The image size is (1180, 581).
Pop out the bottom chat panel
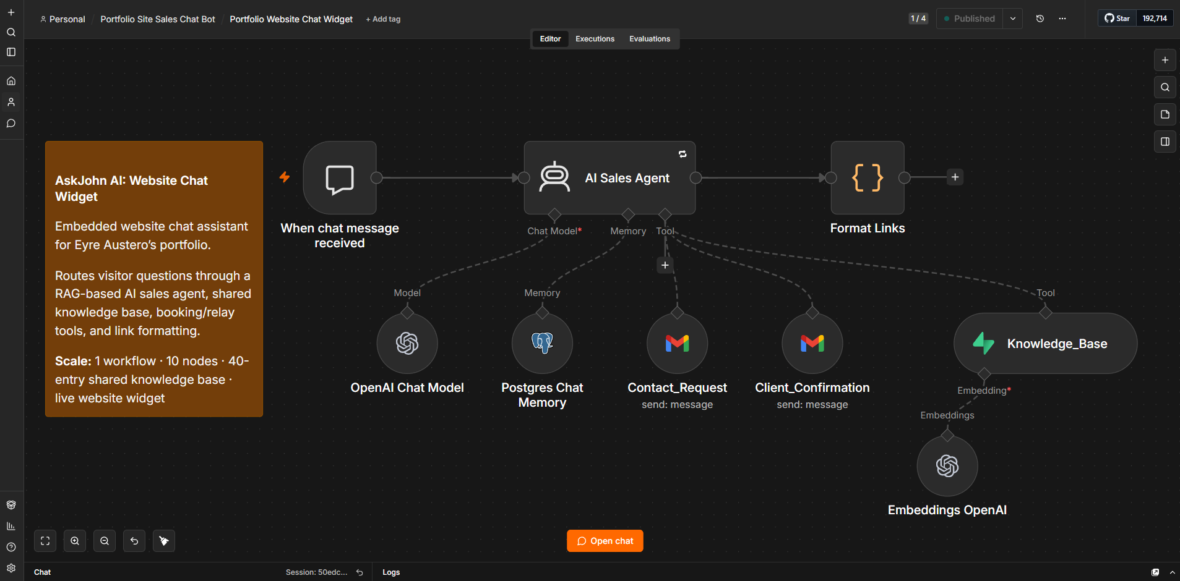click(1155, 572)
